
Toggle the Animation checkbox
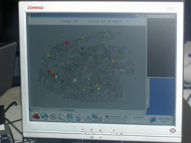(x=60, y=110)
